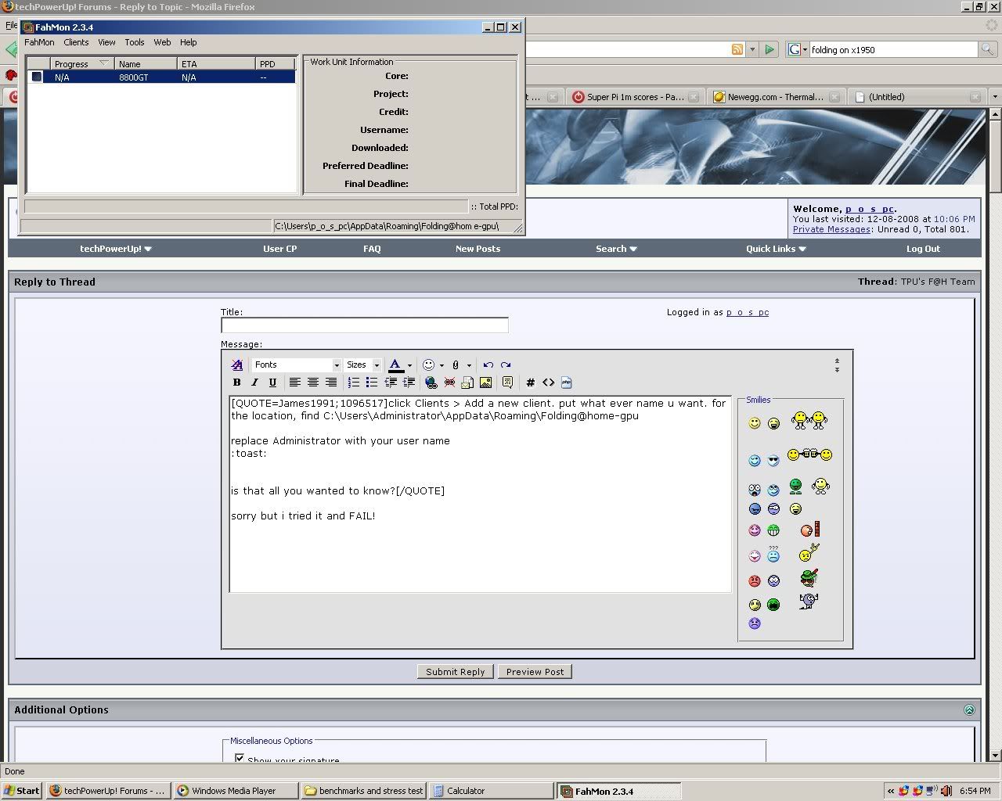Collapse the Additional Options section
1002x801 pixels.
pos(969,710)
